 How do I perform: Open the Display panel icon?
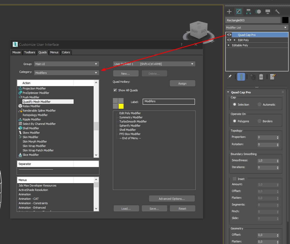coord(268,11)
